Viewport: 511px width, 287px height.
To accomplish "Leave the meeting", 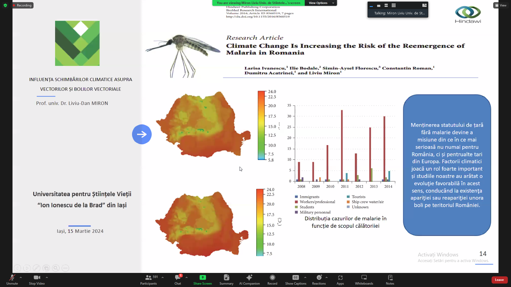I will click(x=499, y=280).
